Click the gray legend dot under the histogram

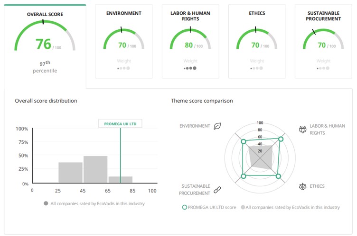point(46,203)
